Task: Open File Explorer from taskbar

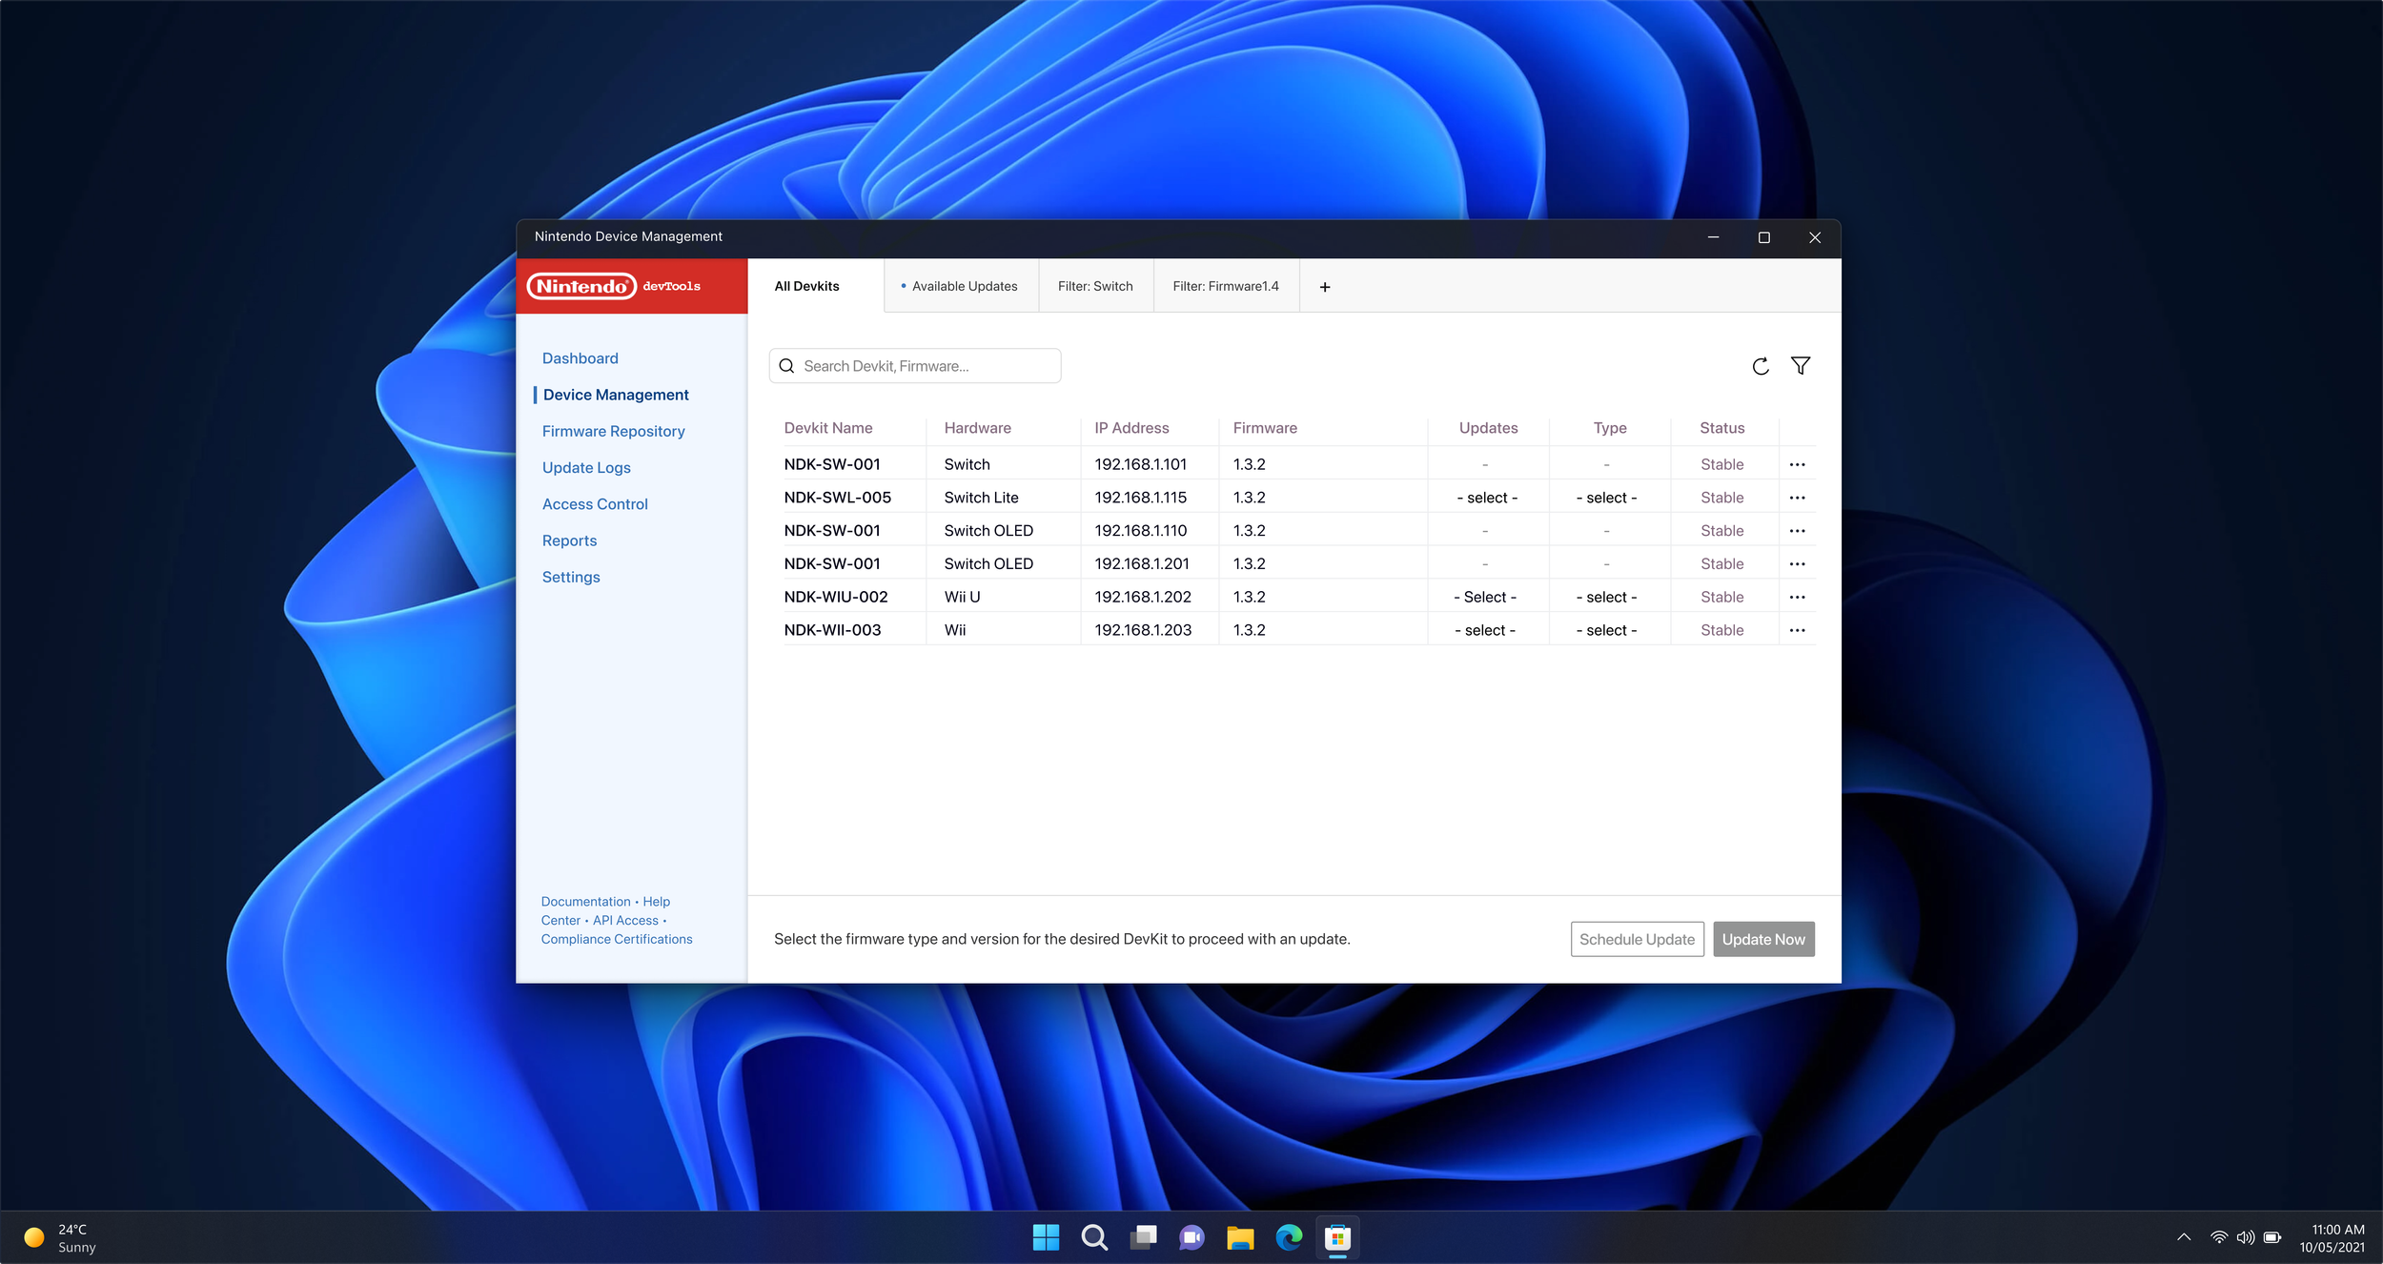Action: click(1240, 1237)
